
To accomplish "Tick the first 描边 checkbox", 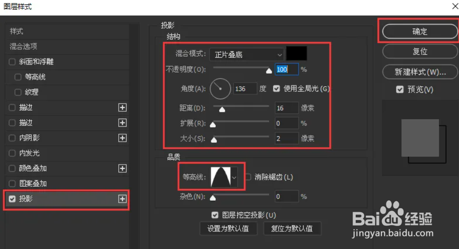I will point(12,107).
